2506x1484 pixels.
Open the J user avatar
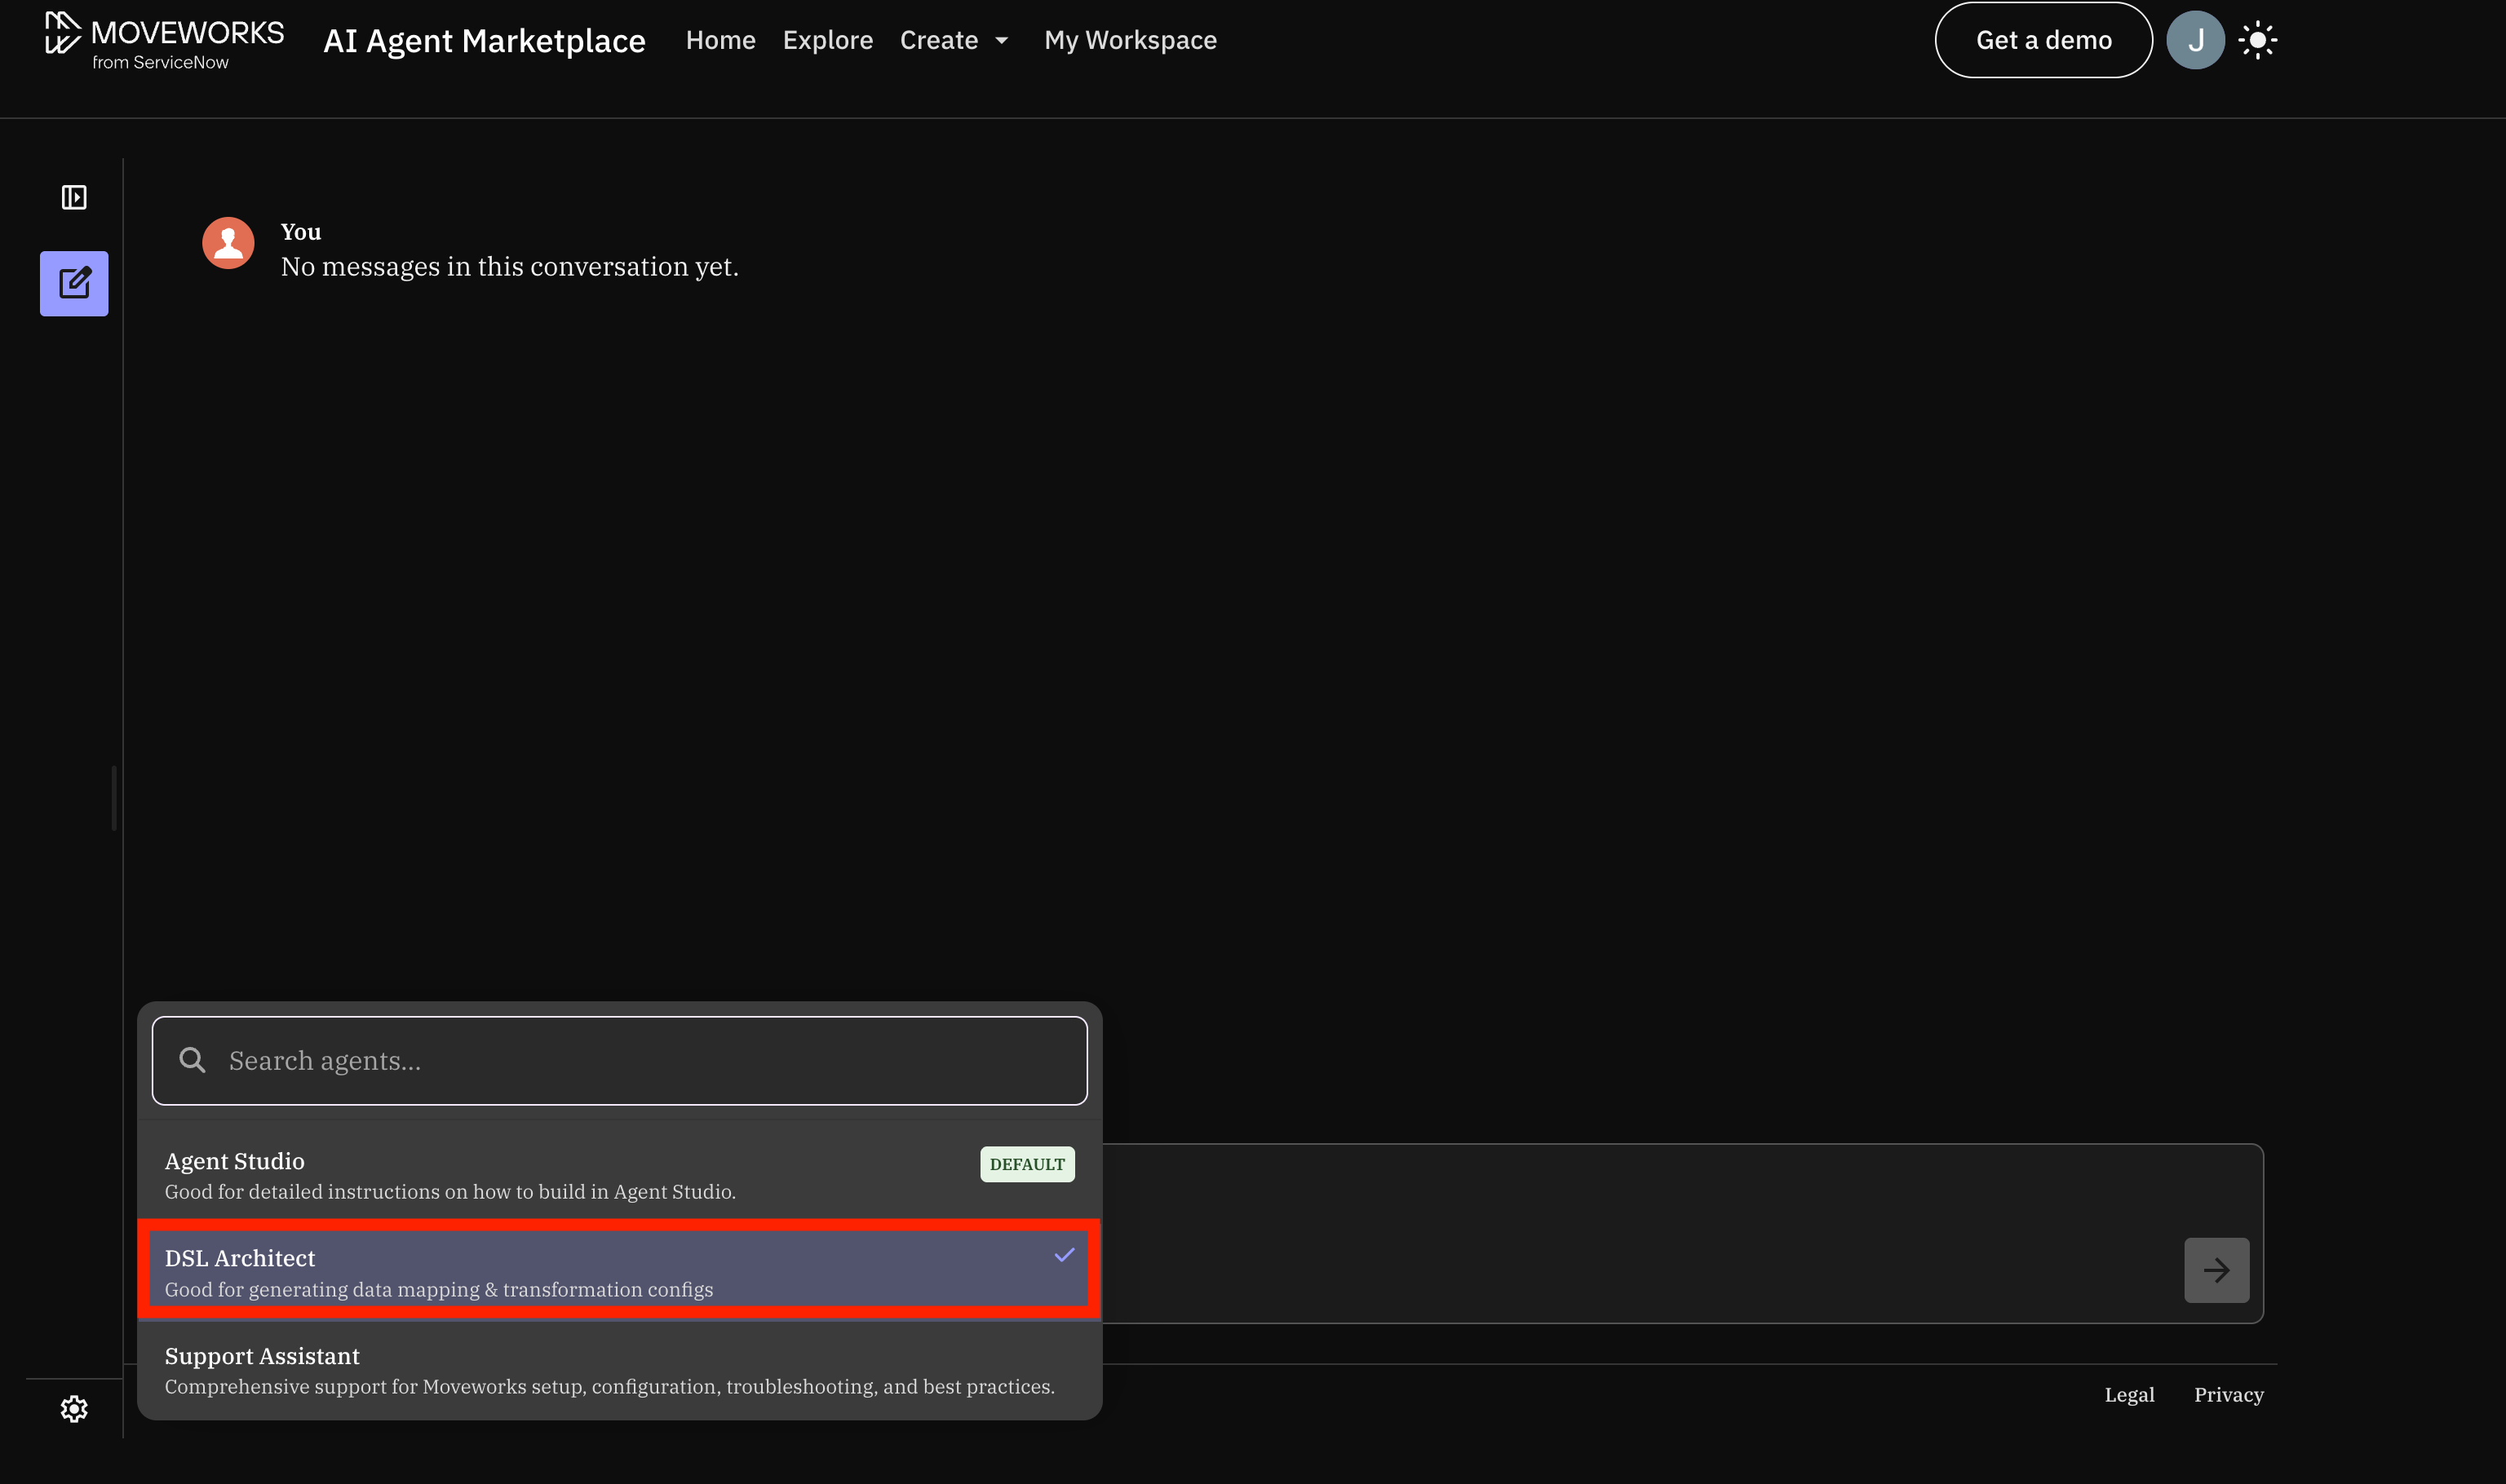pos(2195,40)
